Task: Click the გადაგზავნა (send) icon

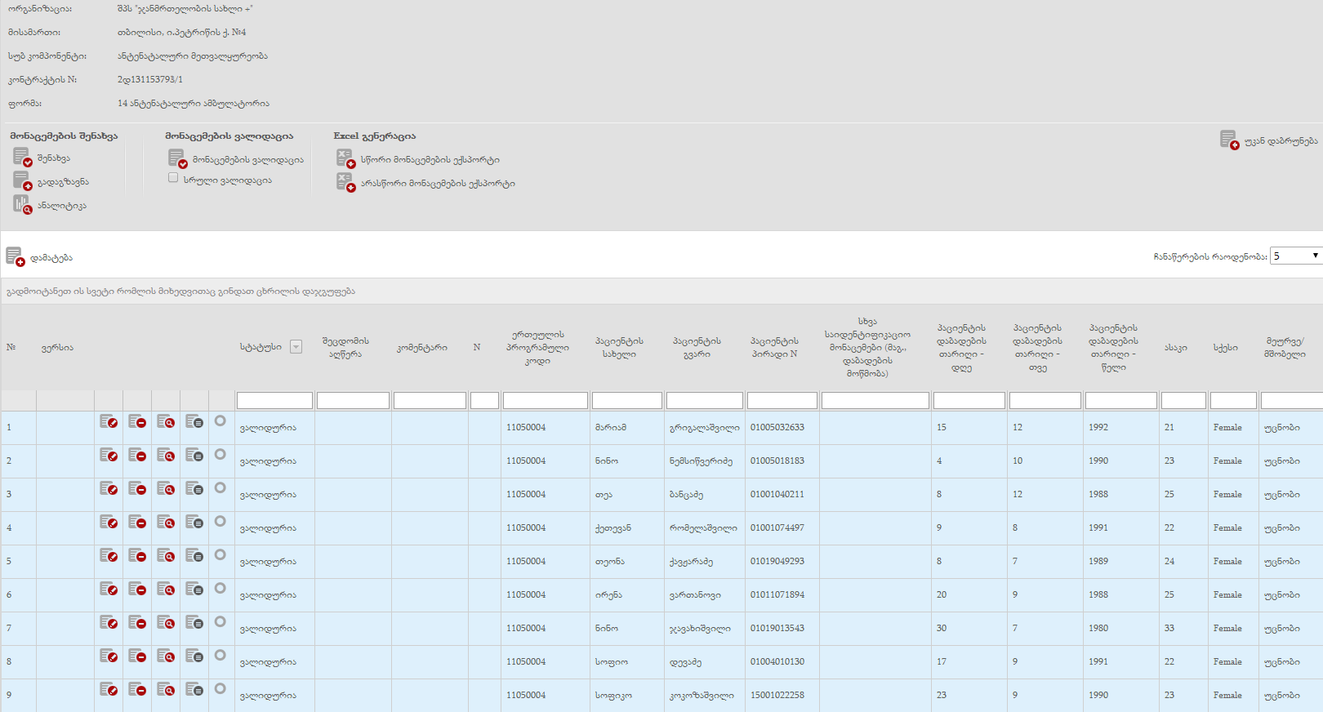Action: click(x=22, y=181)
